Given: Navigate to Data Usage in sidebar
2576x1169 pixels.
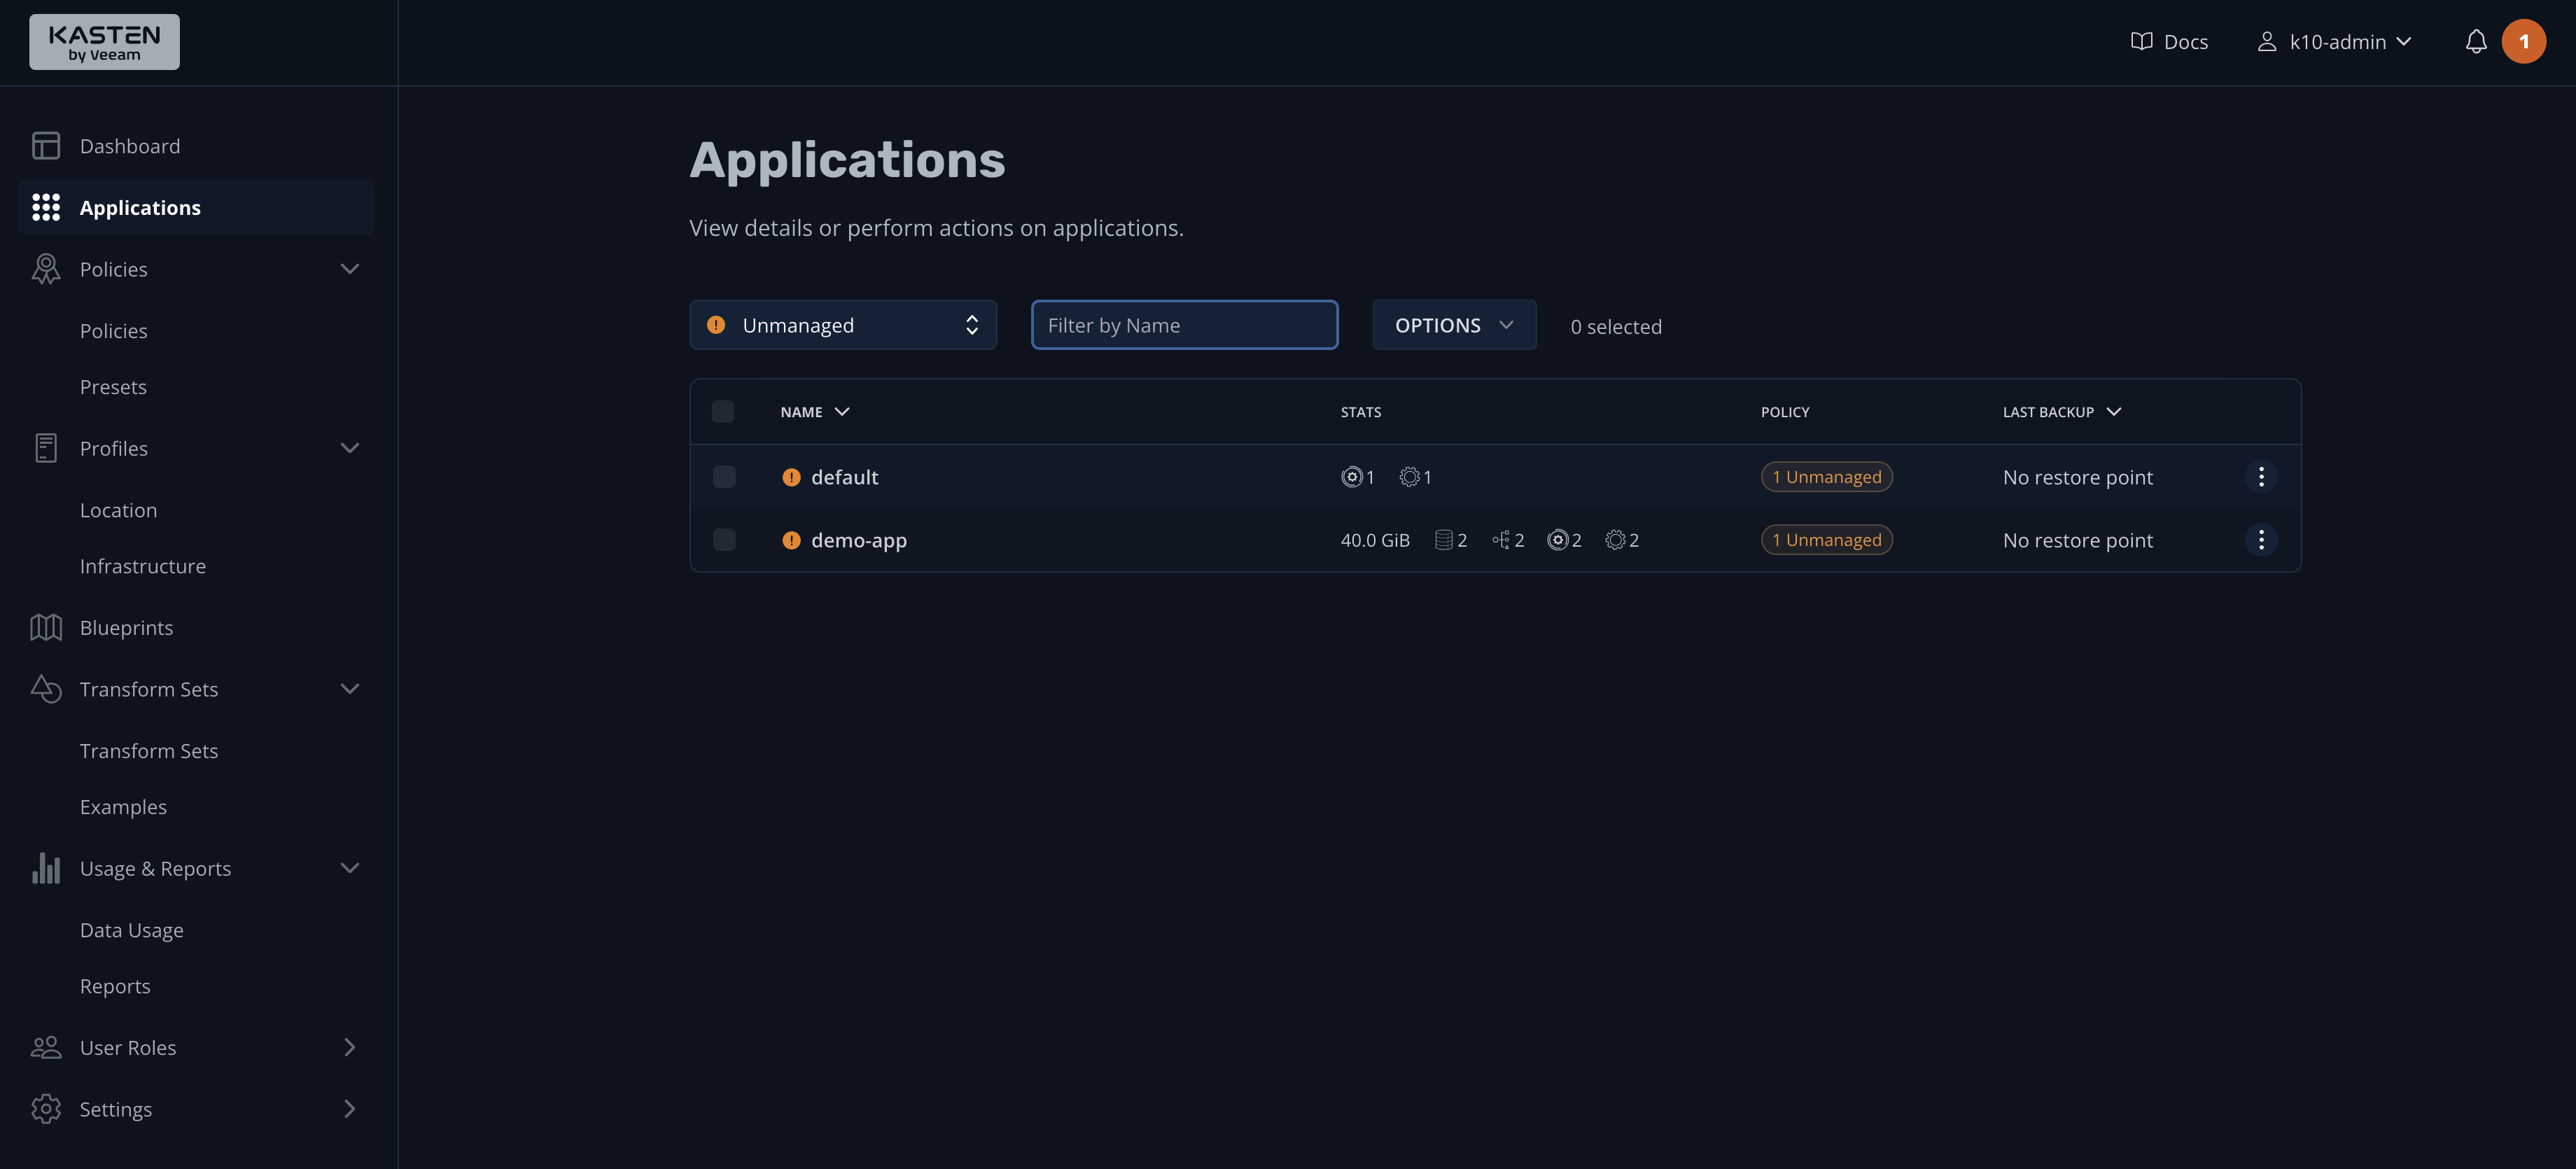Looking at the screenshot, I should (131, 929).
